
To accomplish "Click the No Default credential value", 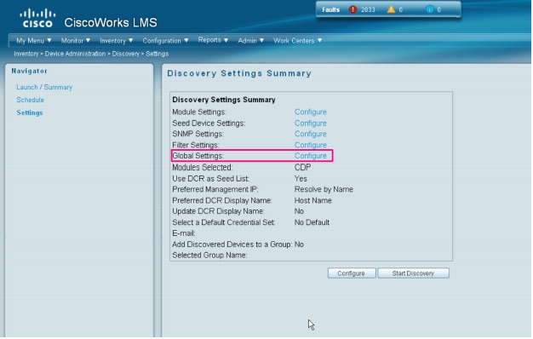I will pos(312,222).
